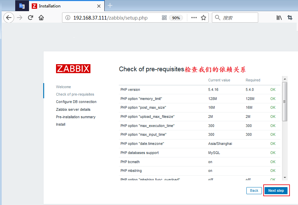Click into the search box field
The width and height of the screenshot is (298, 205).
tap(238, 18)
